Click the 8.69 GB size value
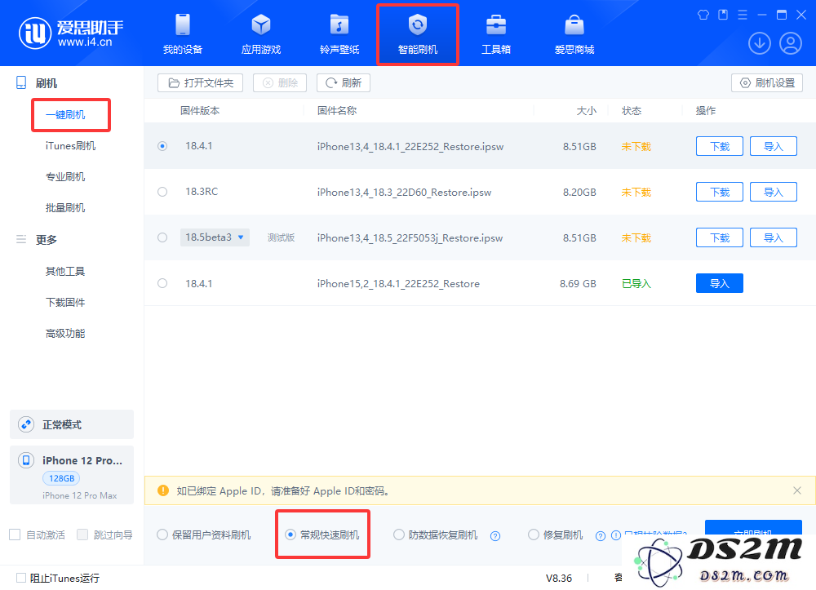Viewport: 816px width, 590px height. (578, 283)
